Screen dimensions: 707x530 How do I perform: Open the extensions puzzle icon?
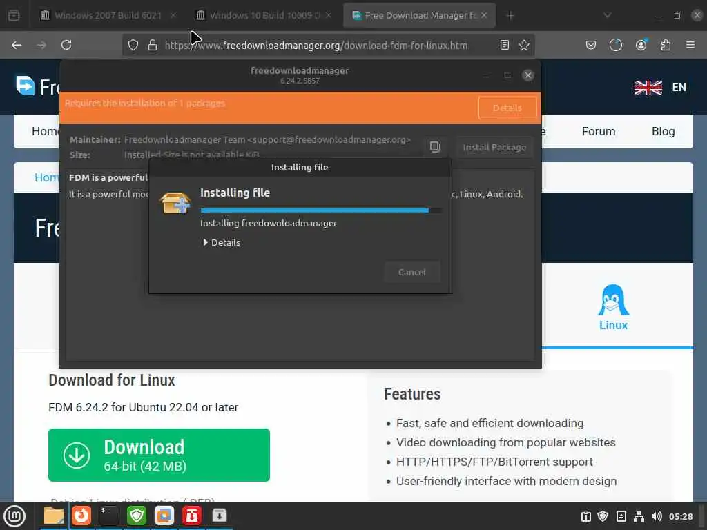(666, 45)
